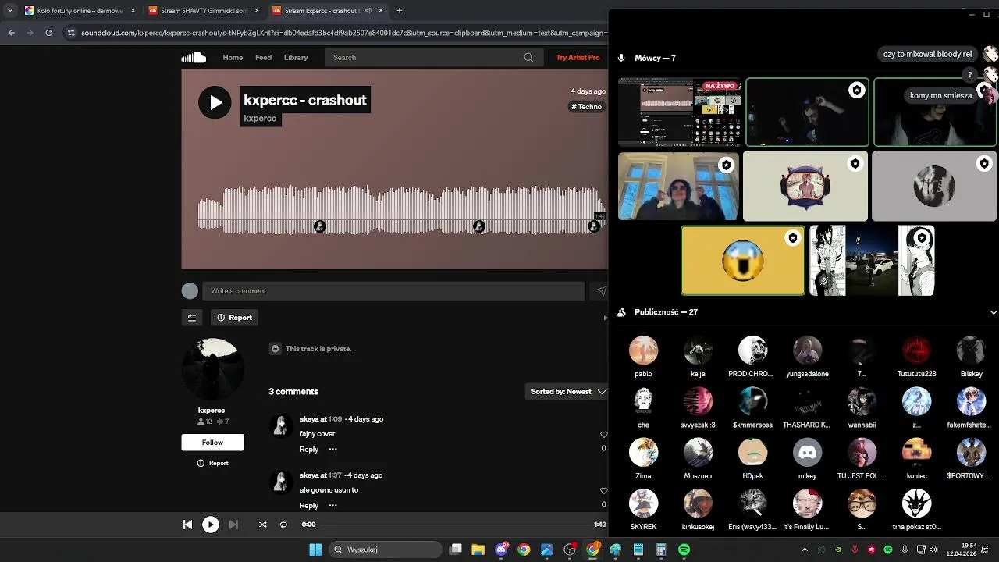Open the #Techno tag
999x562 pixels.
[x=587, y=107]
